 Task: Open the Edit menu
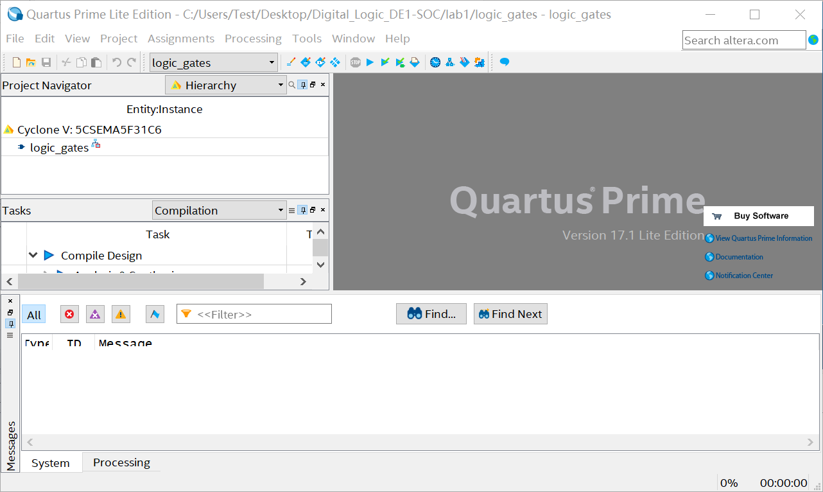[44, 39]
